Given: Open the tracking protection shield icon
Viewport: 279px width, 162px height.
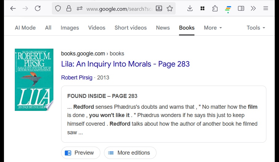Looking at the screenshot, I should tap(58, 9).
